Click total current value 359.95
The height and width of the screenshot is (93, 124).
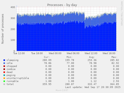pyautogui.click(x=47, y=84)
